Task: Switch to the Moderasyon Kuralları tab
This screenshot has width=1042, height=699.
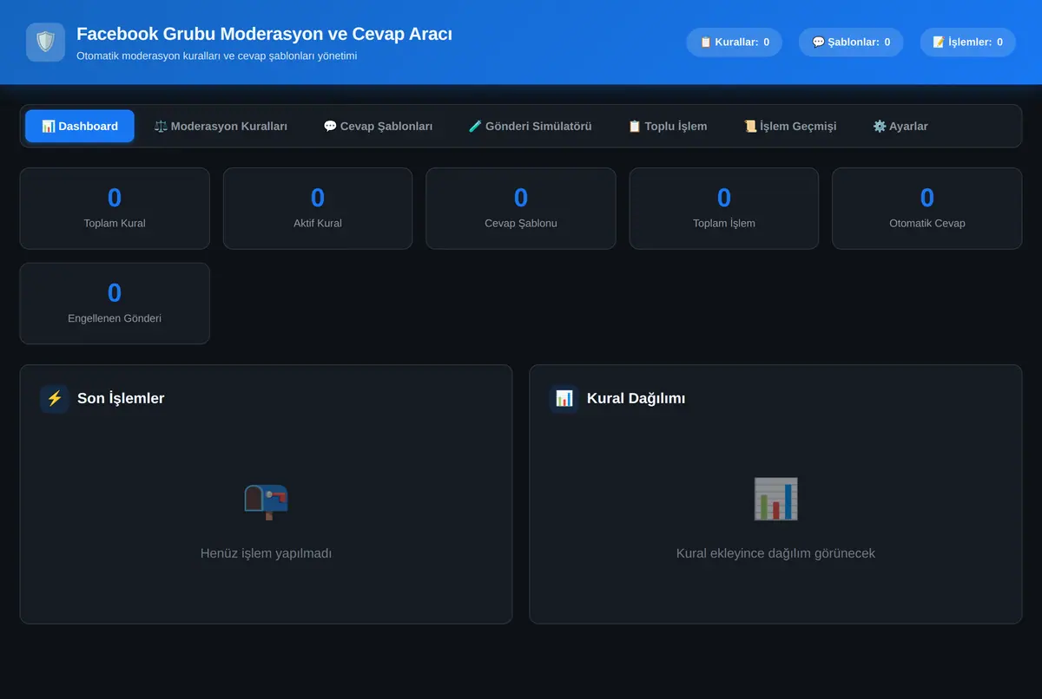Action: pyautogui.click(x=221, y=126)
